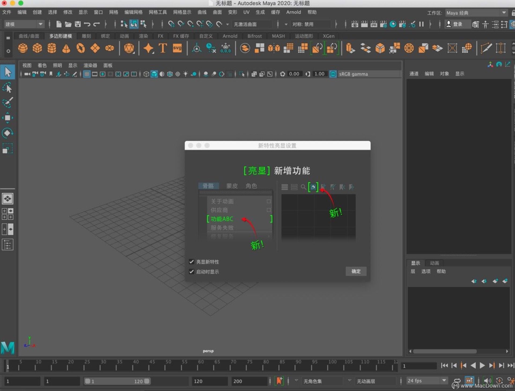
Task: Open the 24 fps frame rate dropdown
Action: tap(427, 381)
